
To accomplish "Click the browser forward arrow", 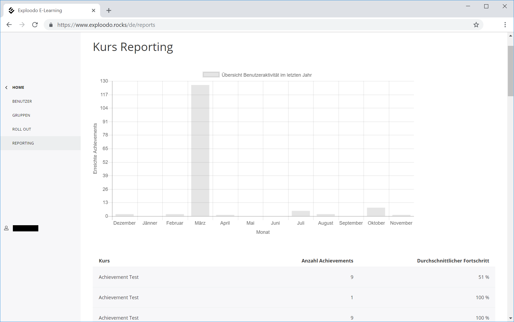I will click(22, 25).
